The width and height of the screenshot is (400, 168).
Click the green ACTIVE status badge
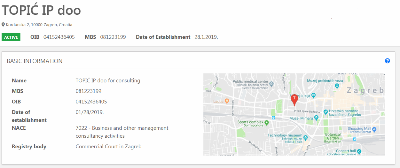(11, 37)
